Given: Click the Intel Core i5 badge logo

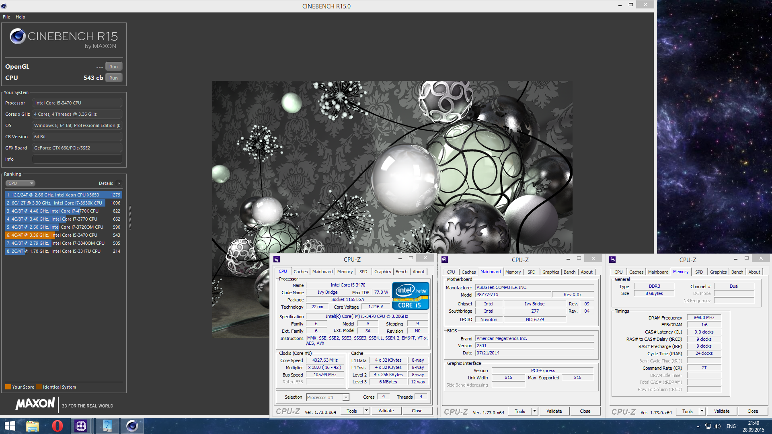Looking at the screenshot, I should coord(411,295).
